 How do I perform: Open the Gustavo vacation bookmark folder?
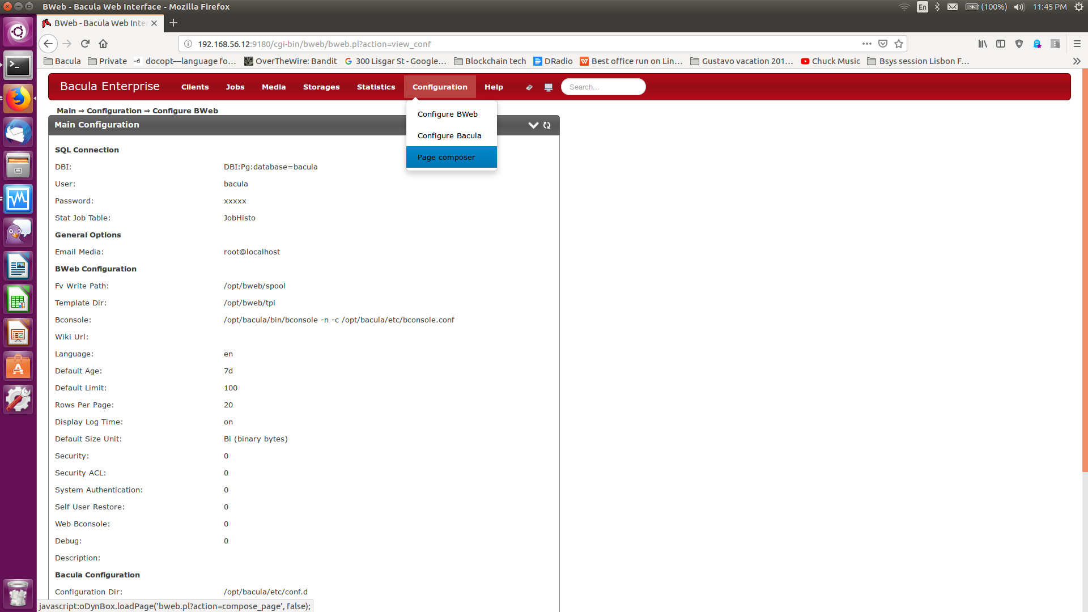click(742, 61)
